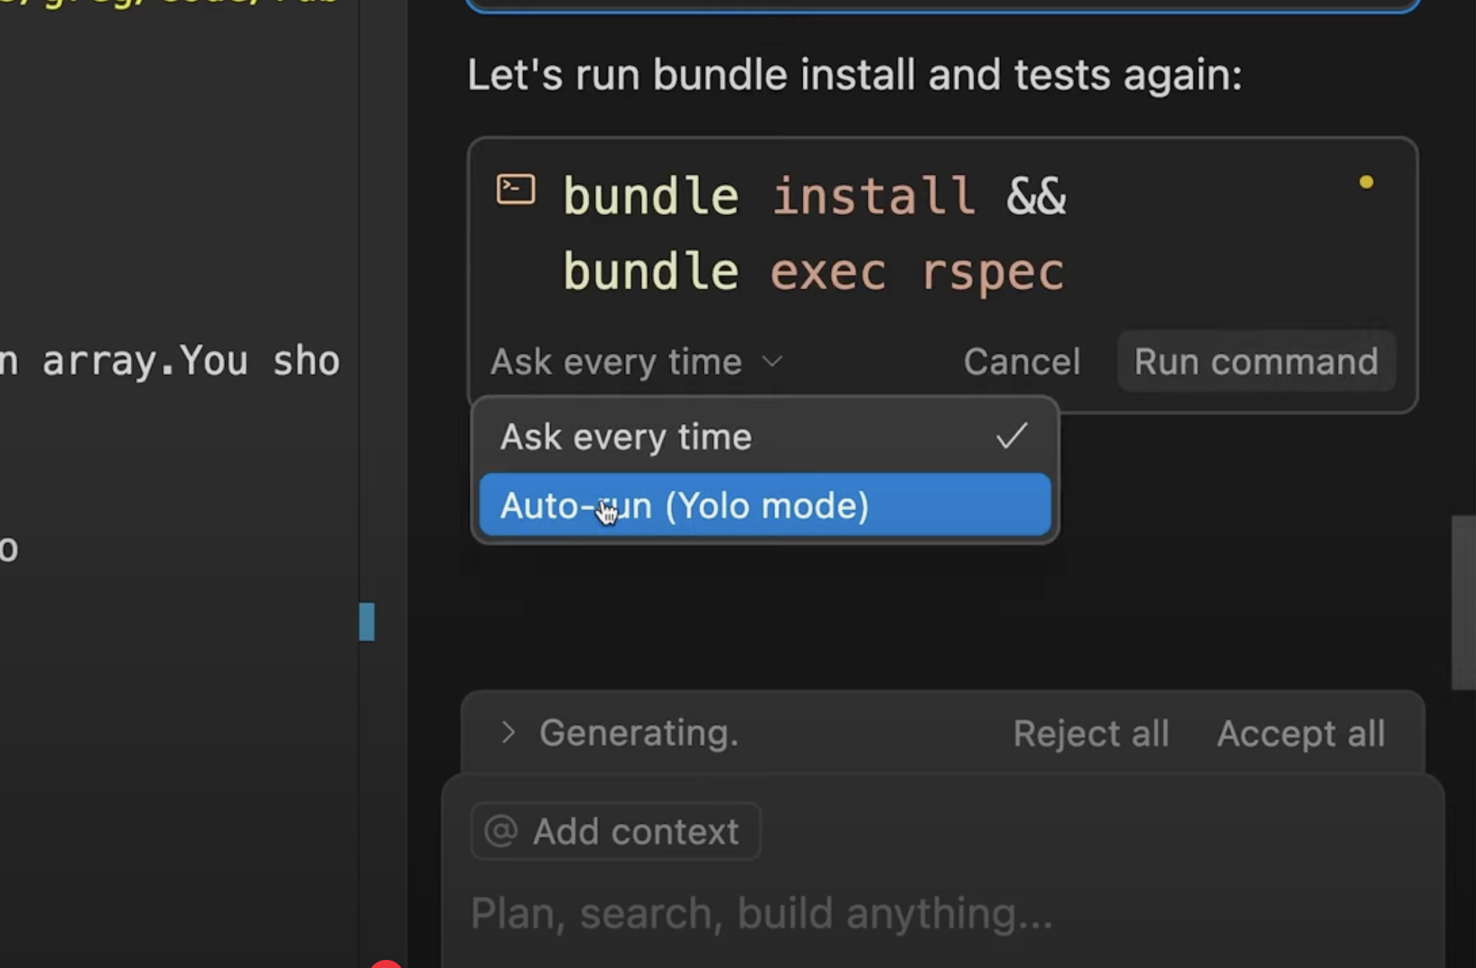Viewport: 1476px width, 968px height.
Task: Click the 'Let's run bundle install' message
Action: pyautogui.click(x=854, y=75)
